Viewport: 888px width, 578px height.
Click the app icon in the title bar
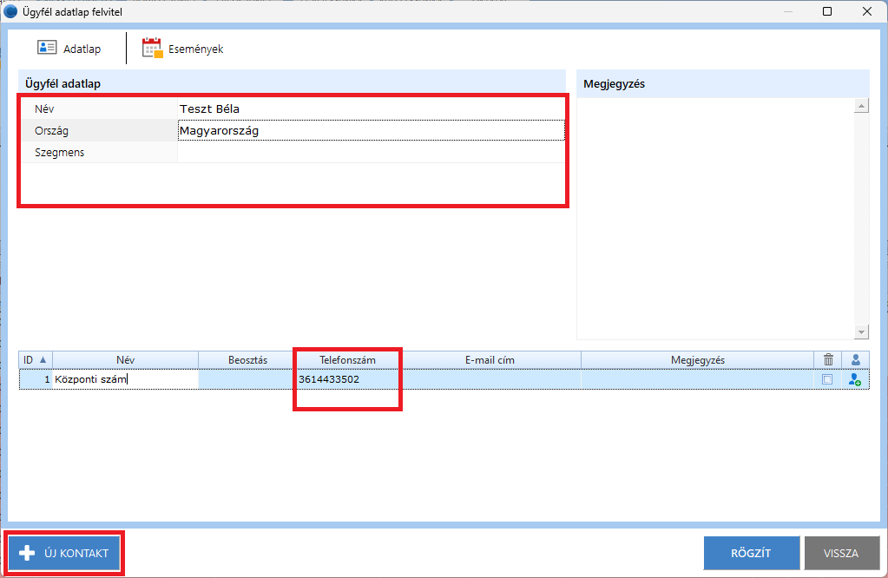coord(11,11)
